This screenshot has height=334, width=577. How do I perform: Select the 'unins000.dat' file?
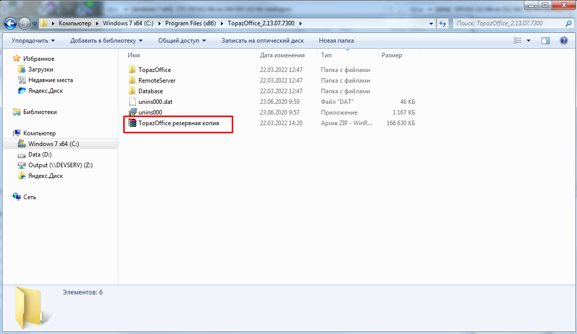(155, 102)
